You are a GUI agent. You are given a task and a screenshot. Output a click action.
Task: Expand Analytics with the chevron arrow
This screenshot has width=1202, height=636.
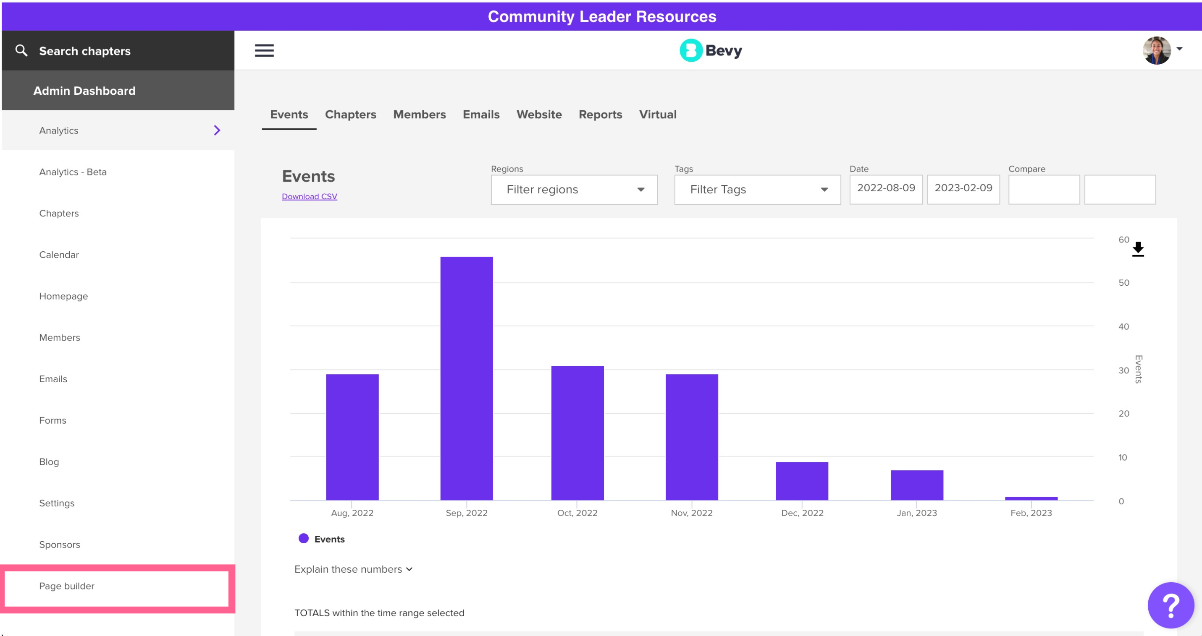click(217, 130)
